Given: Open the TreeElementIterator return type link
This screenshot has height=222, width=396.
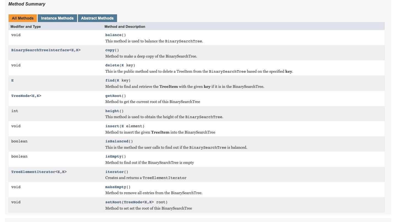Looking at the screenshot, I should point(33,172).
